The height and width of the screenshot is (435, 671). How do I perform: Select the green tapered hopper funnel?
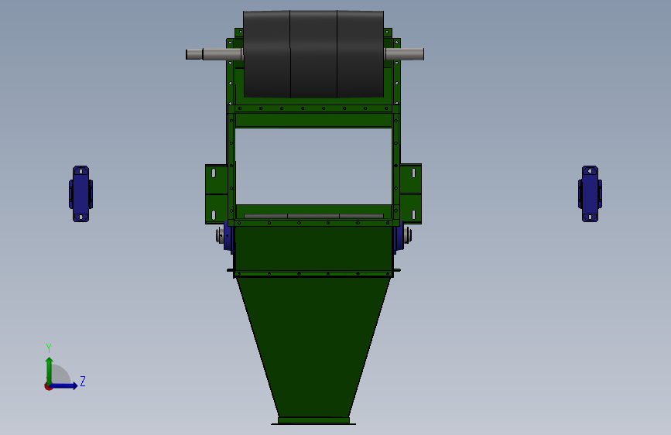click(x=313, y=347)
